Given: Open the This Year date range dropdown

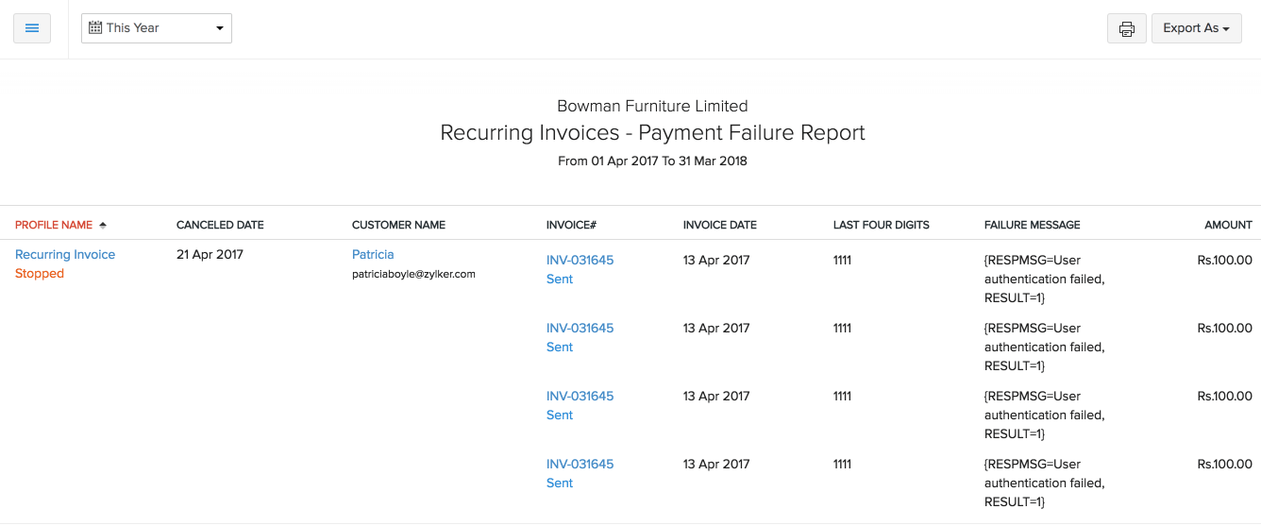Looking at the screenshot, I should pyautogui.click(x=157, y=28).
